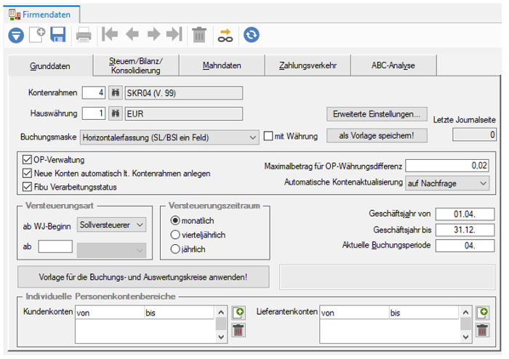This screenshot has height=359, width=509.
Task: Click Lieferantenkonten bis column header
Action: pos(424,312)
